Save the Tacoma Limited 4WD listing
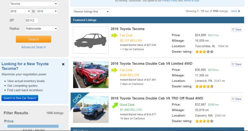 [236, 64]
